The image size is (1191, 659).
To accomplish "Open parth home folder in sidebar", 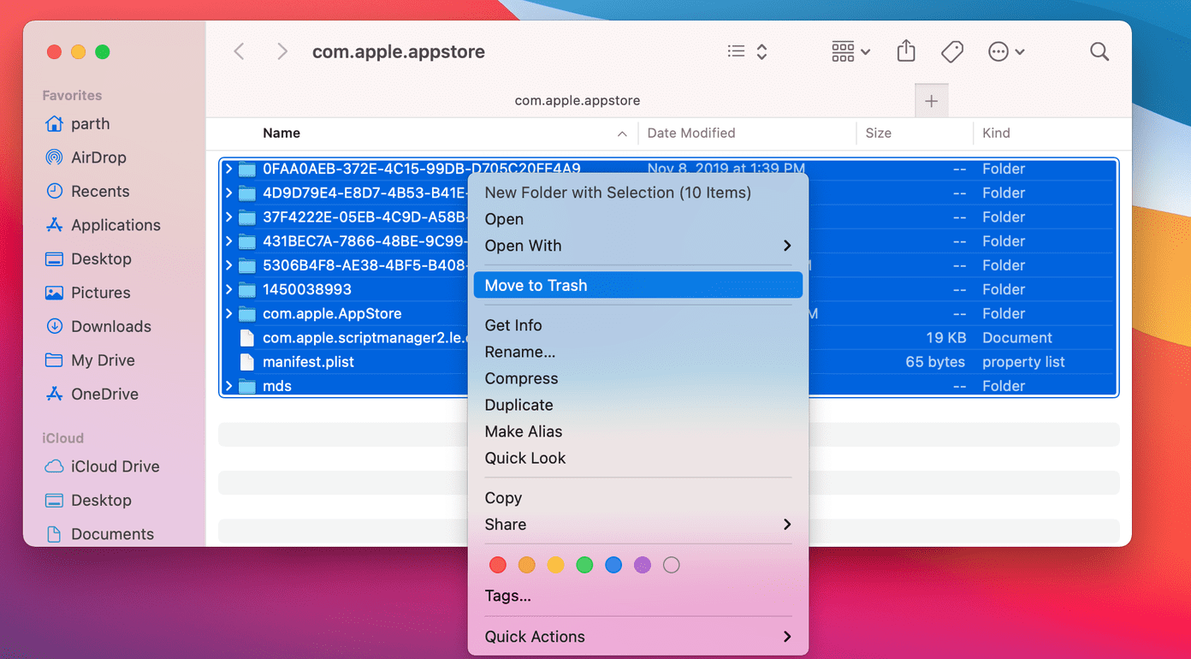I will 91,124.
